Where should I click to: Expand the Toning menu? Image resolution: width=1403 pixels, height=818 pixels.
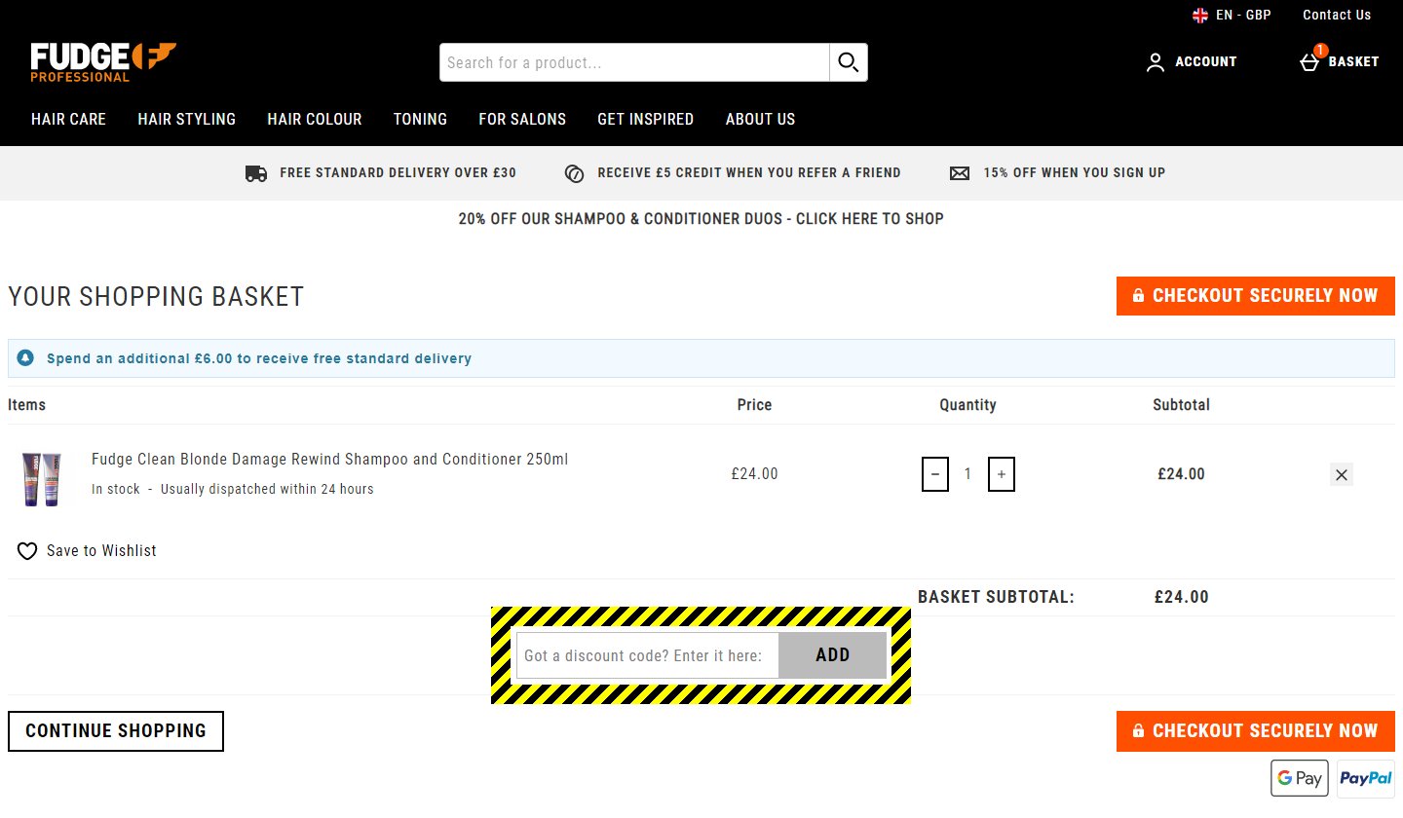pos(420,119)
